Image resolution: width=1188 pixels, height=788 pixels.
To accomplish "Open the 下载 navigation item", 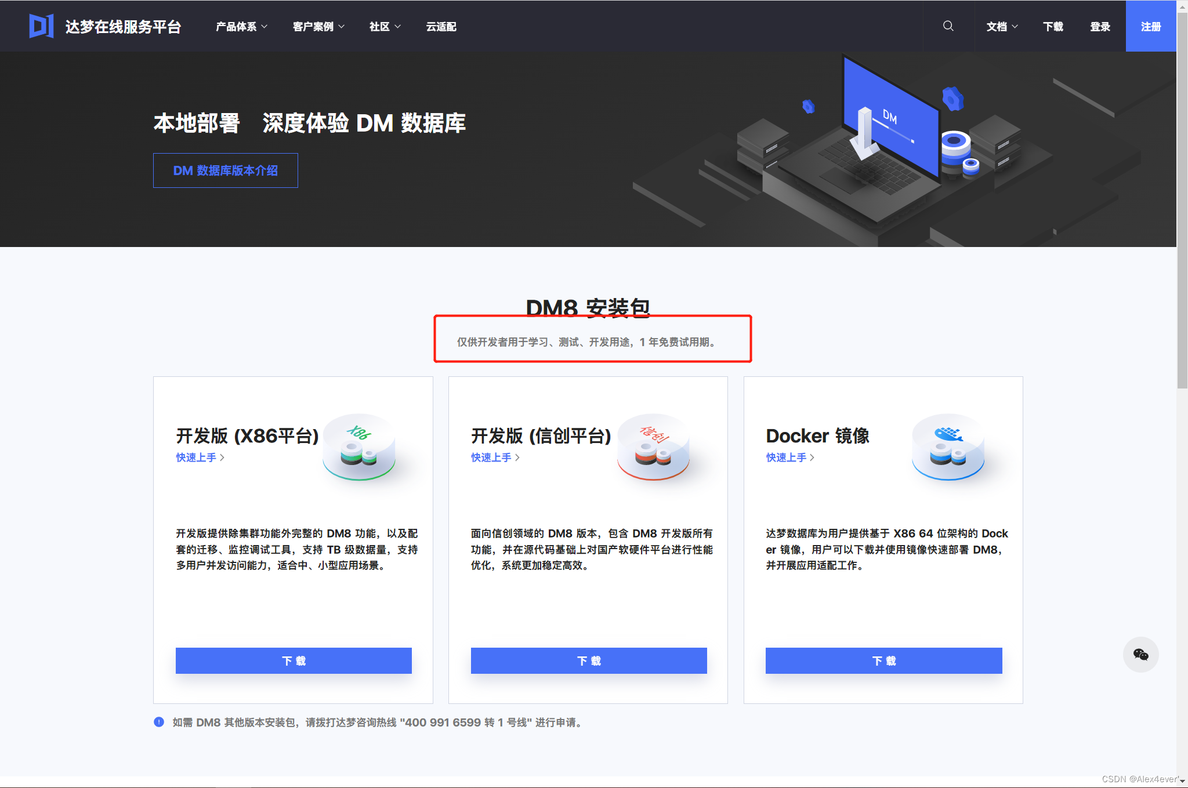I will click(1052, 26).
